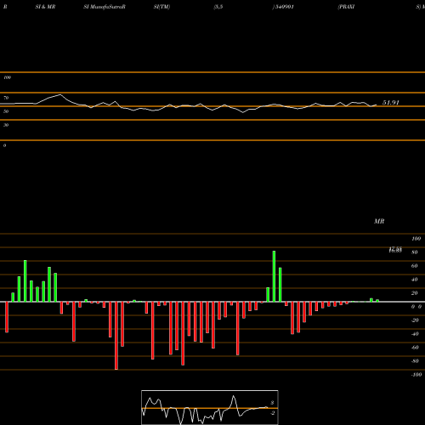Click the -60 label on the MR axis
This screenshot has height=425, width=425.
(415, 348)
